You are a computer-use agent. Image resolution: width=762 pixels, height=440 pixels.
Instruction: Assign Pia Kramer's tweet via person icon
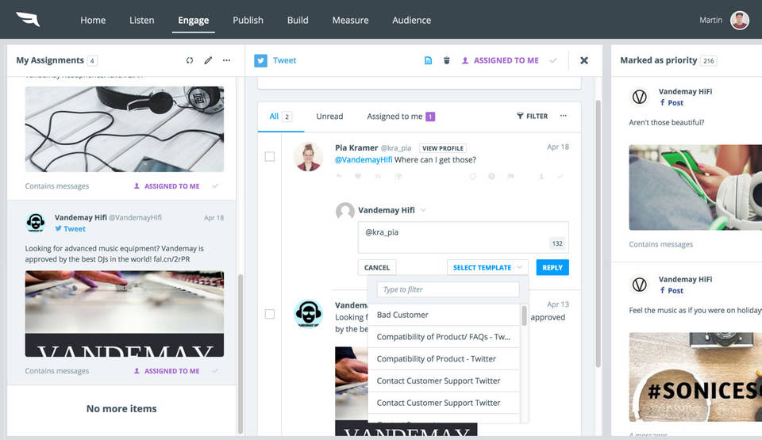click(541, 176)
